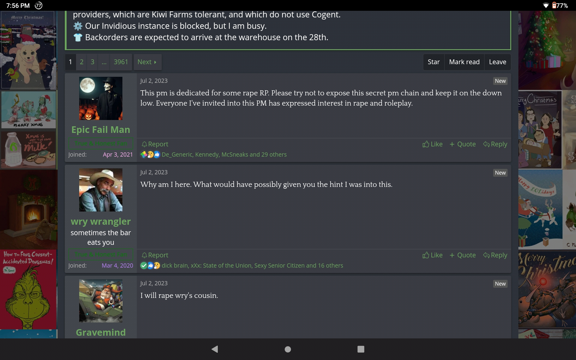576x360 pixels.
Task: Open reactions list on Epic Fail Man's post
Action: (224, 154)
